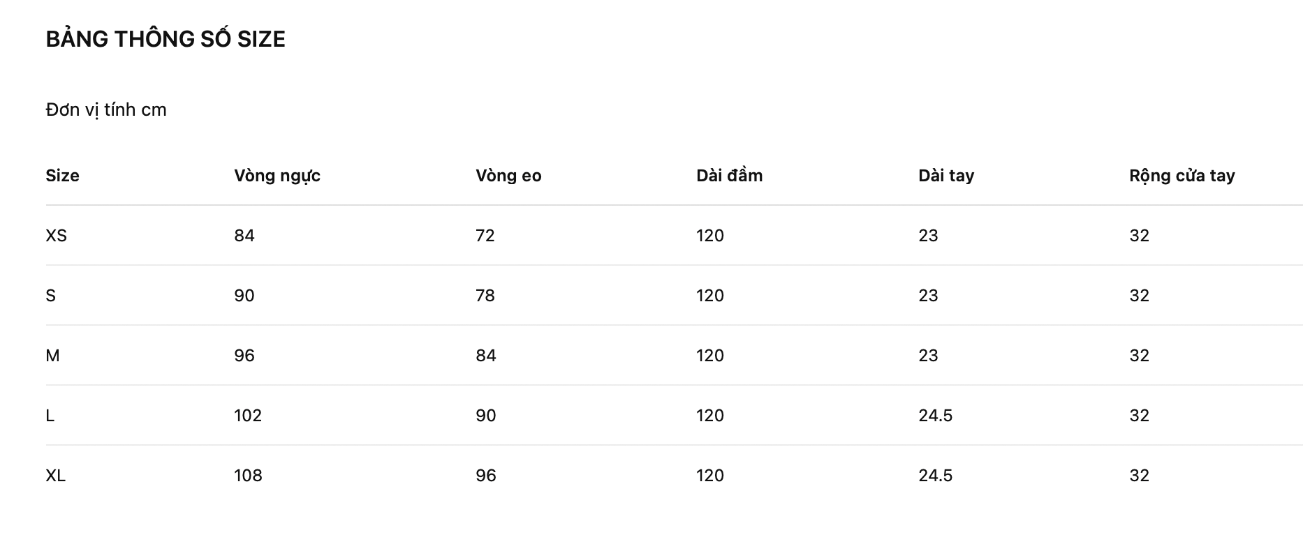The height and width of the screenshot is (544, 1303).
Task: Select Vòng eo value 72 for size XS
Action: coord(485,236)
